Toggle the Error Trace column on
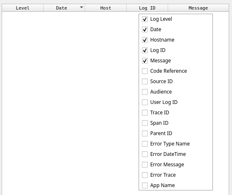 click(x=145, y=175)
